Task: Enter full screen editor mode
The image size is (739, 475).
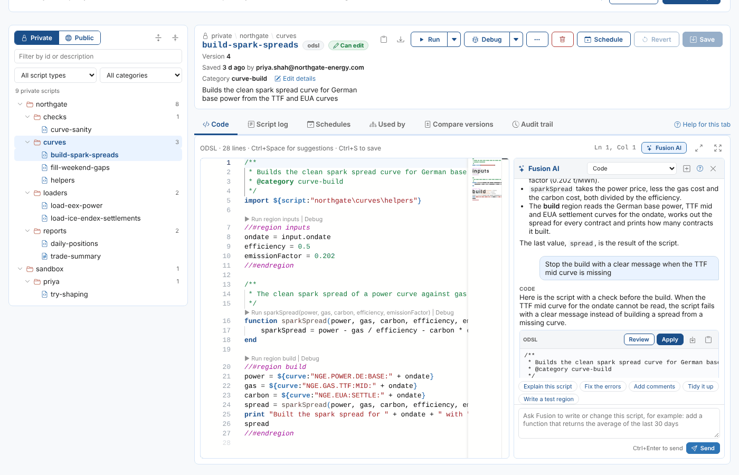Action: click(718, 148)
